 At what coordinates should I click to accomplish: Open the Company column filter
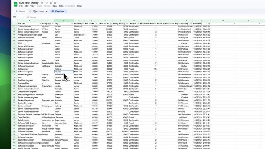53,24
